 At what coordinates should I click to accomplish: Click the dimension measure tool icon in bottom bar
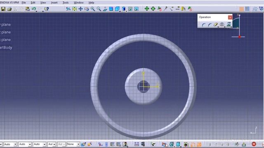click(x=137, y=144)
